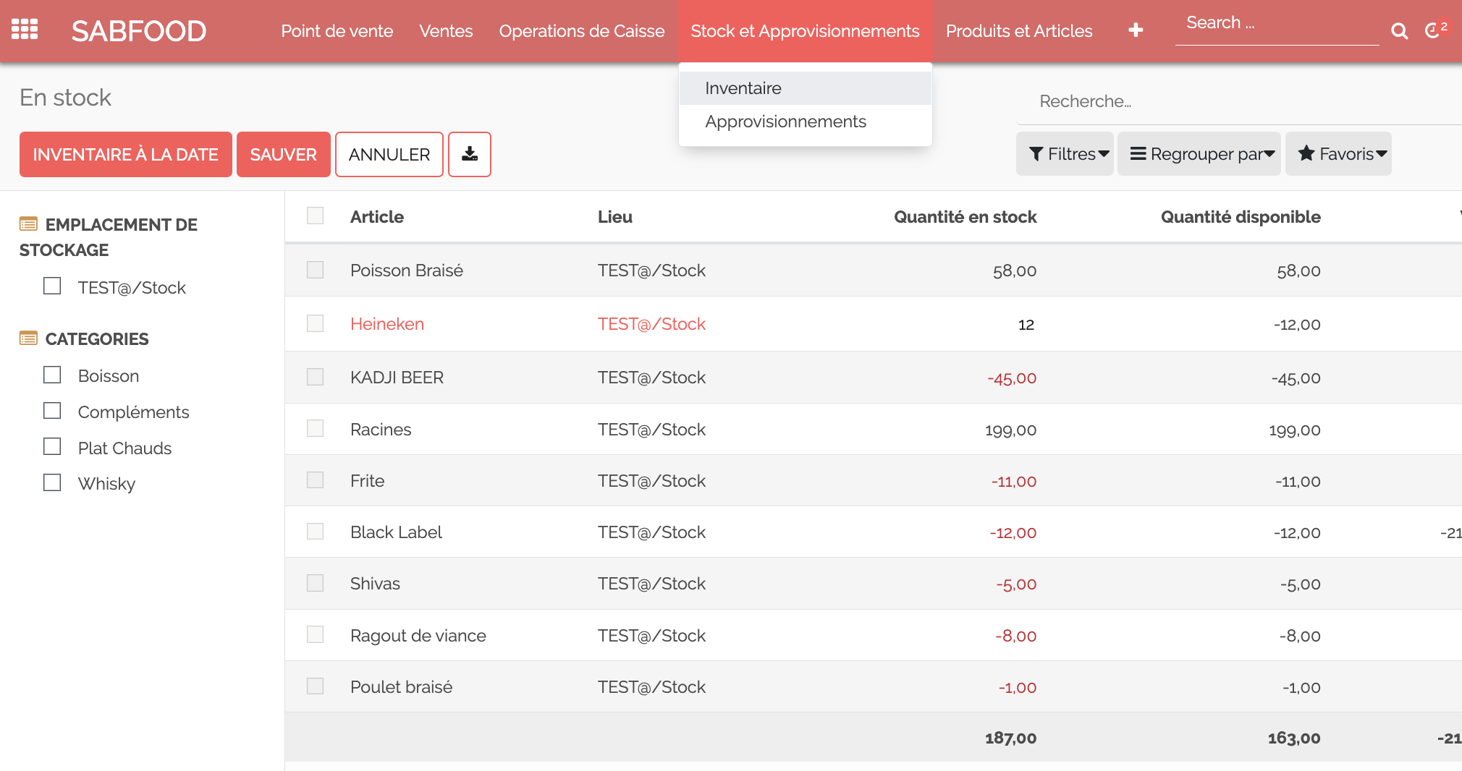Select the Poisson Braisé row checkbox
1462x771 pixels.
315,270
